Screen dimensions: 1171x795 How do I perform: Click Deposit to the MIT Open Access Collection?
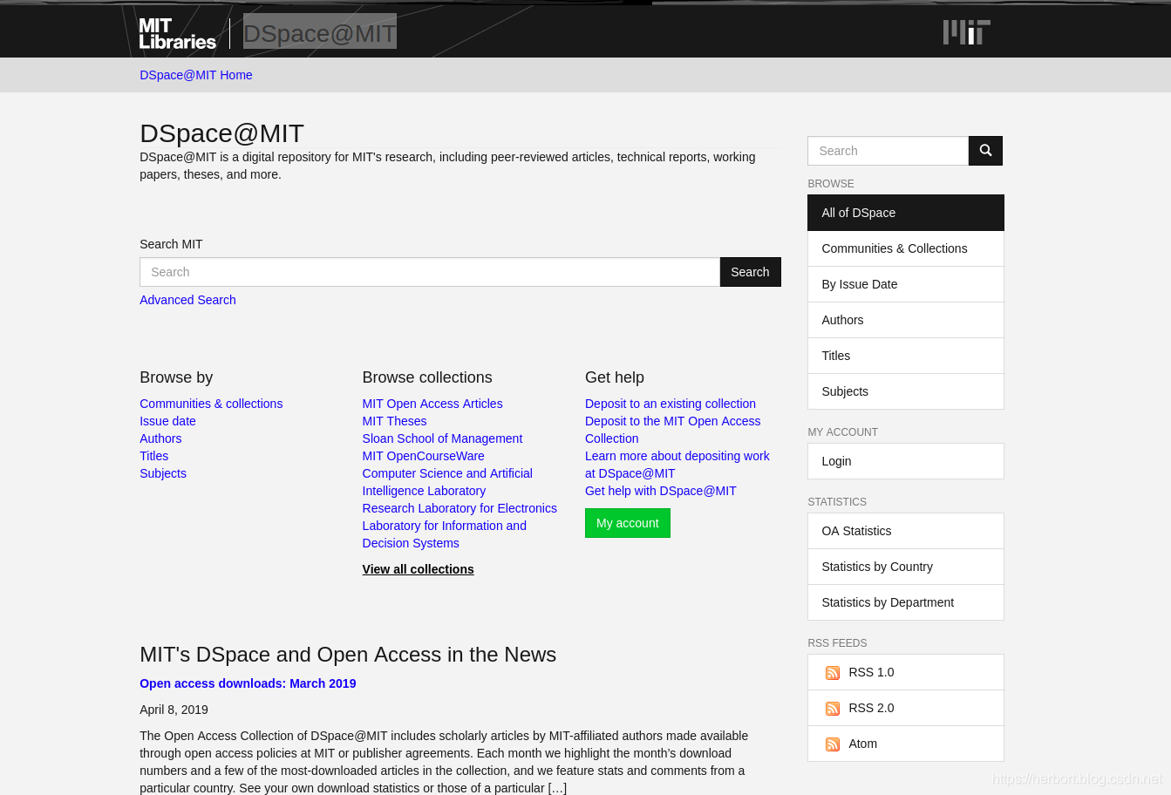pos(672,430)
